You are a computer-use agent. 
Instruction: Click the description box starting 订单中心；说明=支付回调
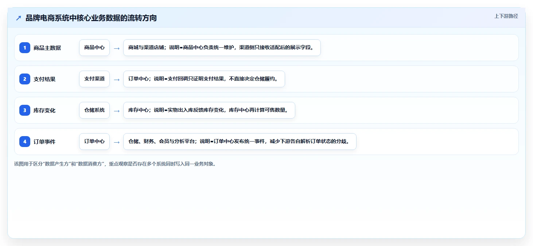pos(204,79)
